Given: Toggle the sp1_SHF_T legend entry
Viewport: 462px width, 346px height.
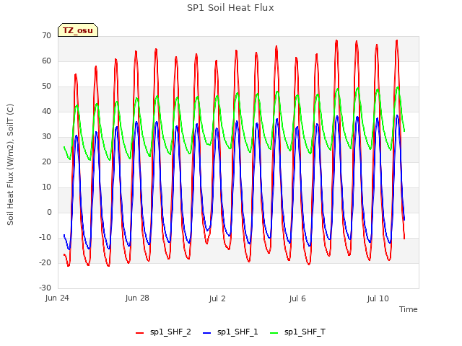Looking at the screenshot, I should [297, 332].
